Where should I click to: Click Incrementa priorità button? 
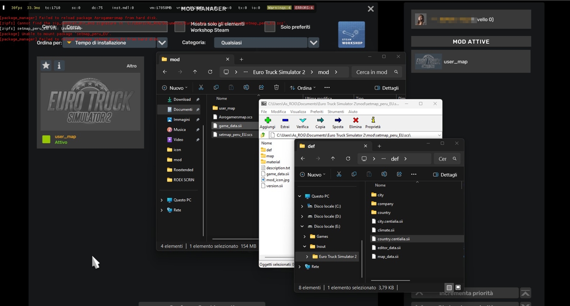point(465,293)
